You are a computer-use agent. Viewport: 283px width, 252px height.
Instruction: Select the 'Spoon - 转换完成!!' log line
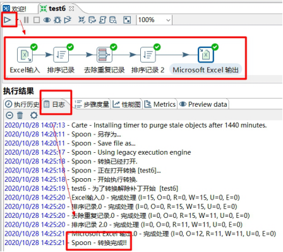click(66, 243)
